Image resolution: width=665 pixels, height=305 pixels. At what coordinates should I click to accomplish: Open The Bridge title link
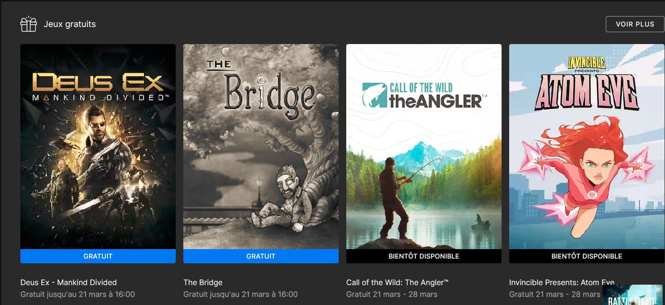click(203, 283)
